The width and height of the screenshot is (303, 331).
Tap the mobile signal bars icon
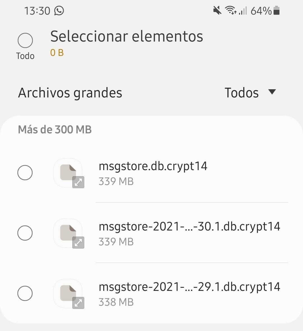tap(243, 11)
